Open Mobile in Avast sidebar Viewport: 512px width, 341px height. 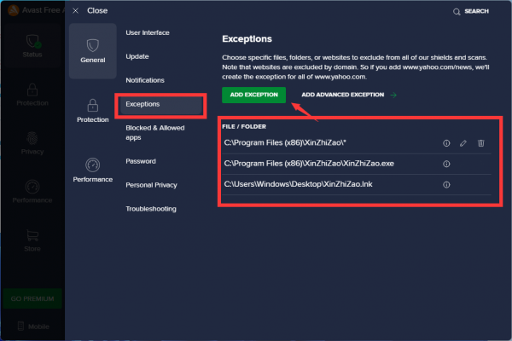coord(33,327)
